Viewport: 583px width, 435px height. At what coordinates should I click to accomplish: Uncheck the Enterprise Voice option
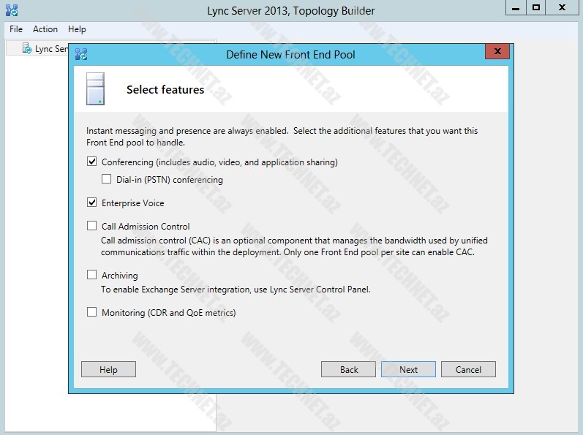pyautogui.click(x=92, y=203)
